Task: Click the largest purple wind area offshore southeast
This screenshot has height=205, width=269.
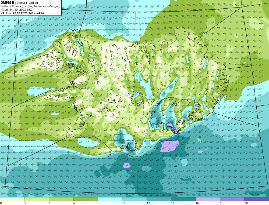Action: click(x=169, y=146)
